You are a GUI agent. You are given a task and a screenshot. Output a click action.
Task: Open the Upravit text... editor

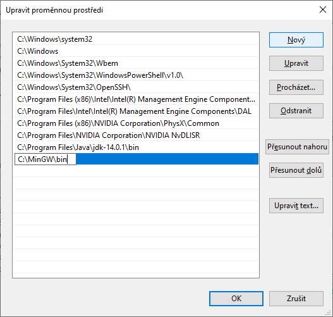(296, 206)
